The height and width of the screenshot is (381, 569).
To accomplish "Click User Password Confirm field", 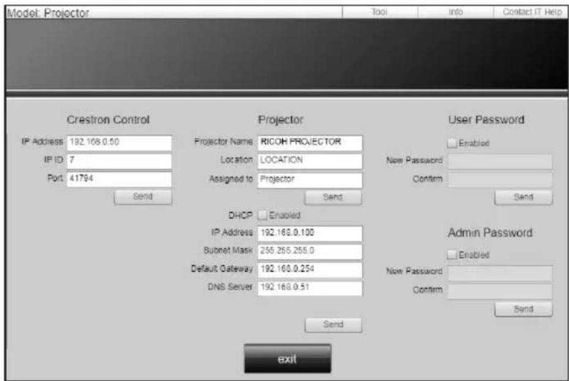I will [x=500, y=179].
